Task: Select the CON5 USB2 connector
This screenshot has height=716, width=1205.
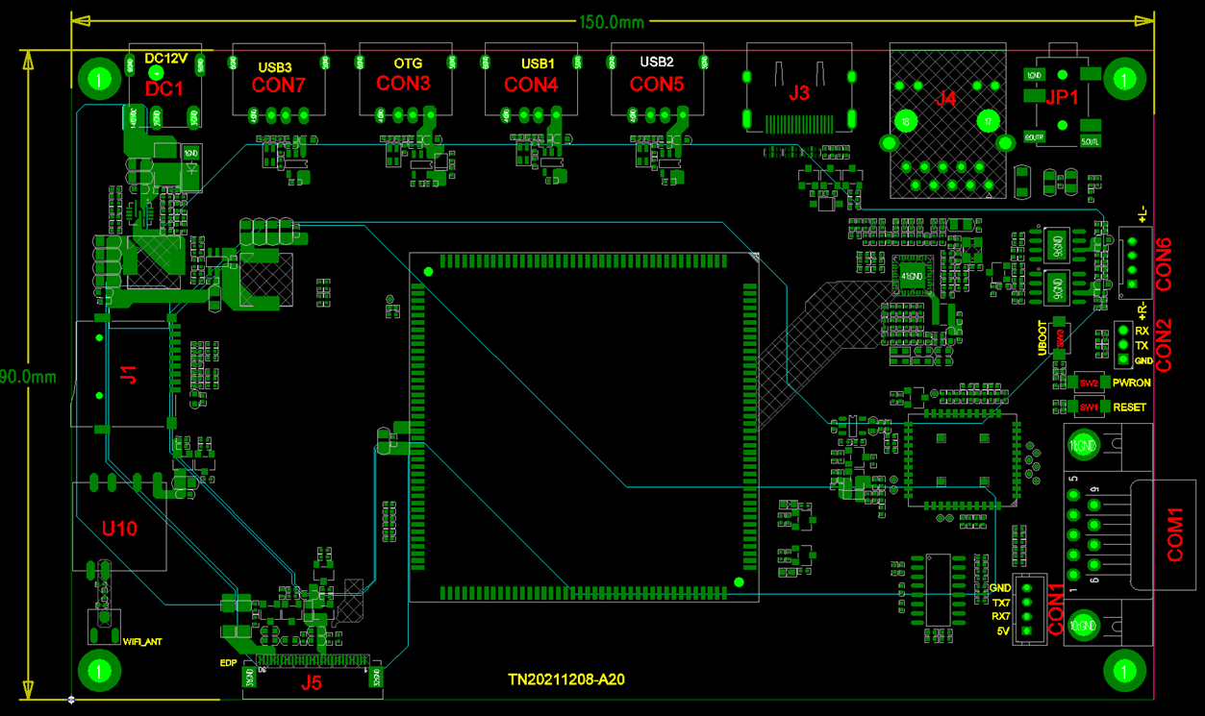Action: [x=657, y=85]
